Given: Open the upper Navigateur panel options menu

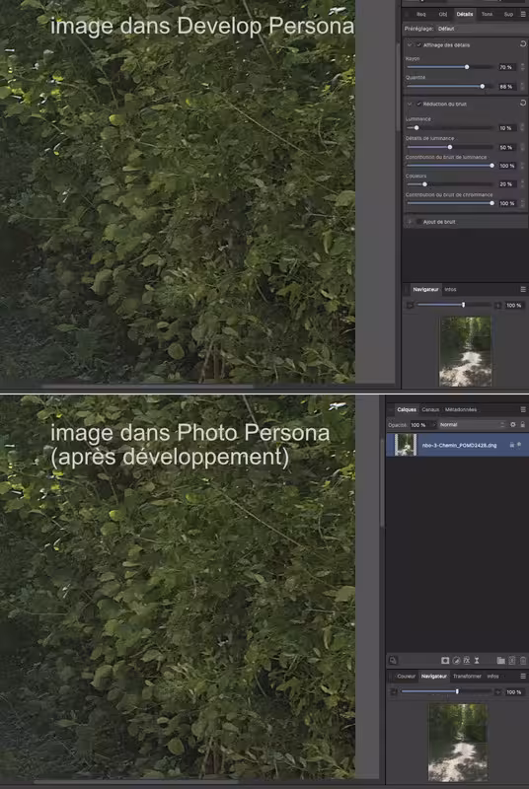Looking at the screenshot, I should click(x=523, y=289).
